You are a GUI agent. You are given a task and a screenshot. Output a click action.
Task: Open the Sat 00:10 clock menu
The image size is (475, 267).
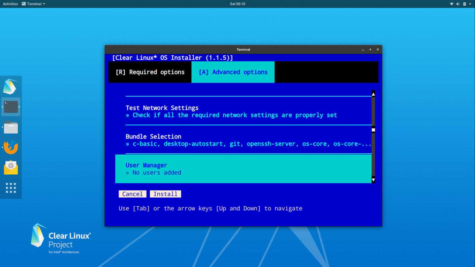237,4
